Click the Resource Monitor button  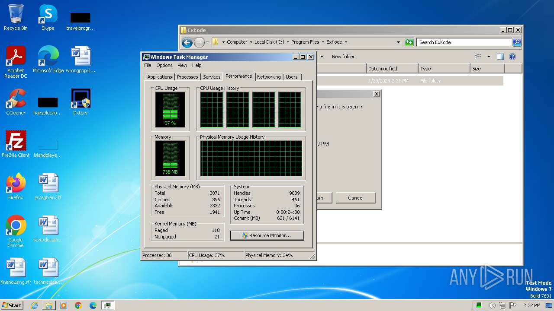tap(267, 235)
